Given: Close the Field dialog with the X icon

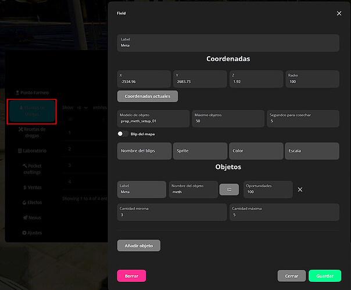Looking at the screenshot, I should [x=339, y=13].
